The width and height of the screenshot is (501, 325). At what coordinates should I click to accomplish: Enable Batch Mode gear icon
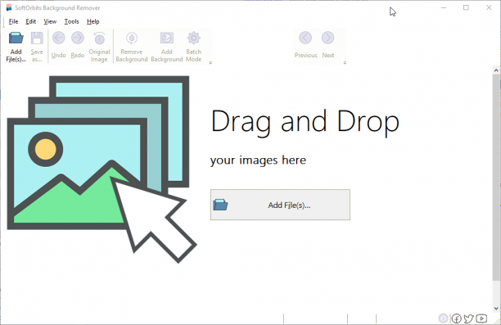click(x=194, y=38)
